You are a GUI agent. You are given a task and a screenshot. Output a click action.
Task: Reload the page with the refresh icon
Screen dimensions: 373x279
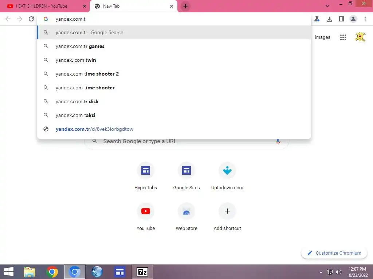pos(31,19)
